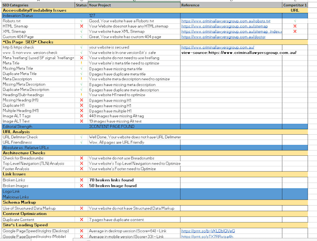Image resolution: width=317 pixels, height=241 pixels.
Task: Click the red X status for Top Level Navigation
Action: (82, 163)
